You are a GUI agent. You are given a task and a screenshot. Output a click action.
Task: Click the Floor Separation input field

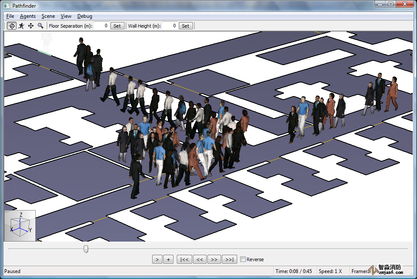tap(101, 26)
